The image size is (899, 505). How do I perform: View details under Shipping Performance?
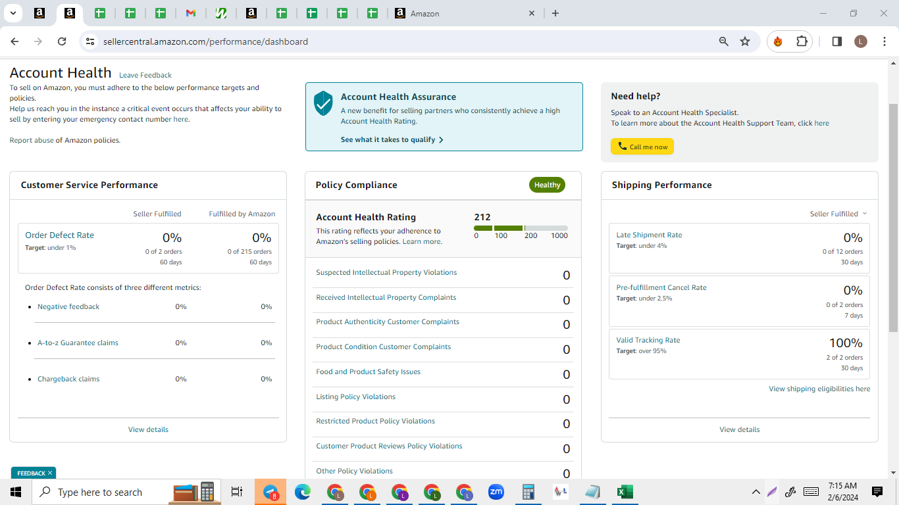740,429
